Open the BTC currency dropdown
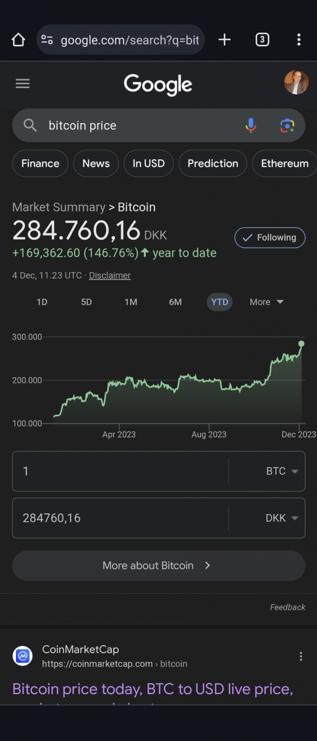Screen dimensions: 317x741 pyautogui.click(x=282, y=471)
